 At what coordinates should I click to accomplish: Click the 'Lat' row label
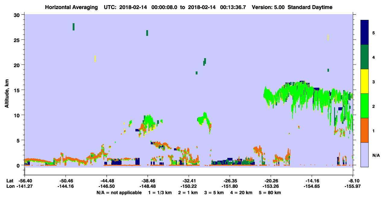point(10,181)
